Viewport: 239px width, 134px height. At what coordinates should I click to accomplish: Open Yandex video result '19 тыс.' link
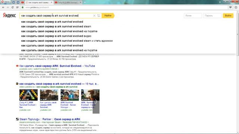coord(59,84)
